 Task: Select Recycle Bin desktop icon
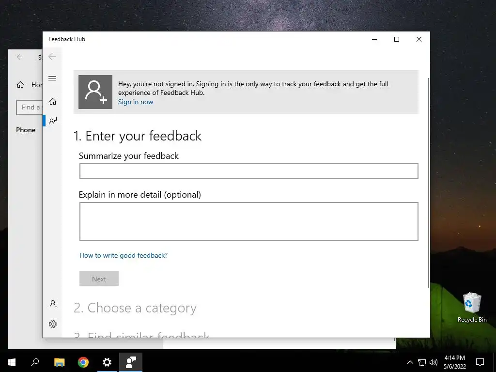[x=472, y=307]
